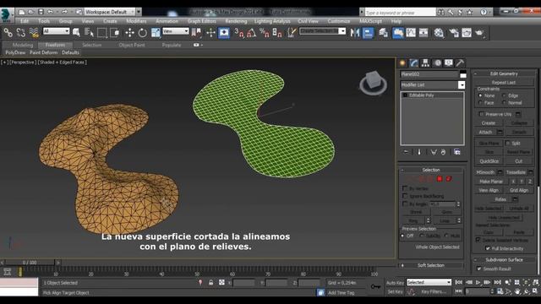
Task: Open the Modifier List dropdown
Action: [x=433, y=84]
